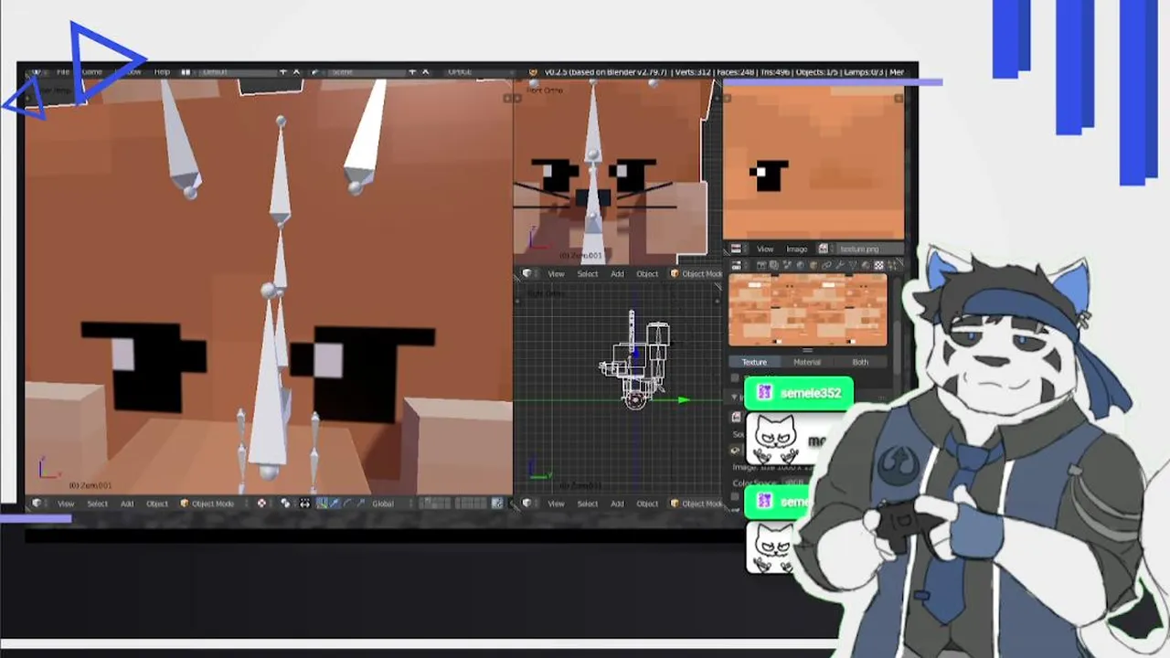The image size is (1170, 658).
Task: Click the Blender logo icon in info header
Action: (533, 71)
